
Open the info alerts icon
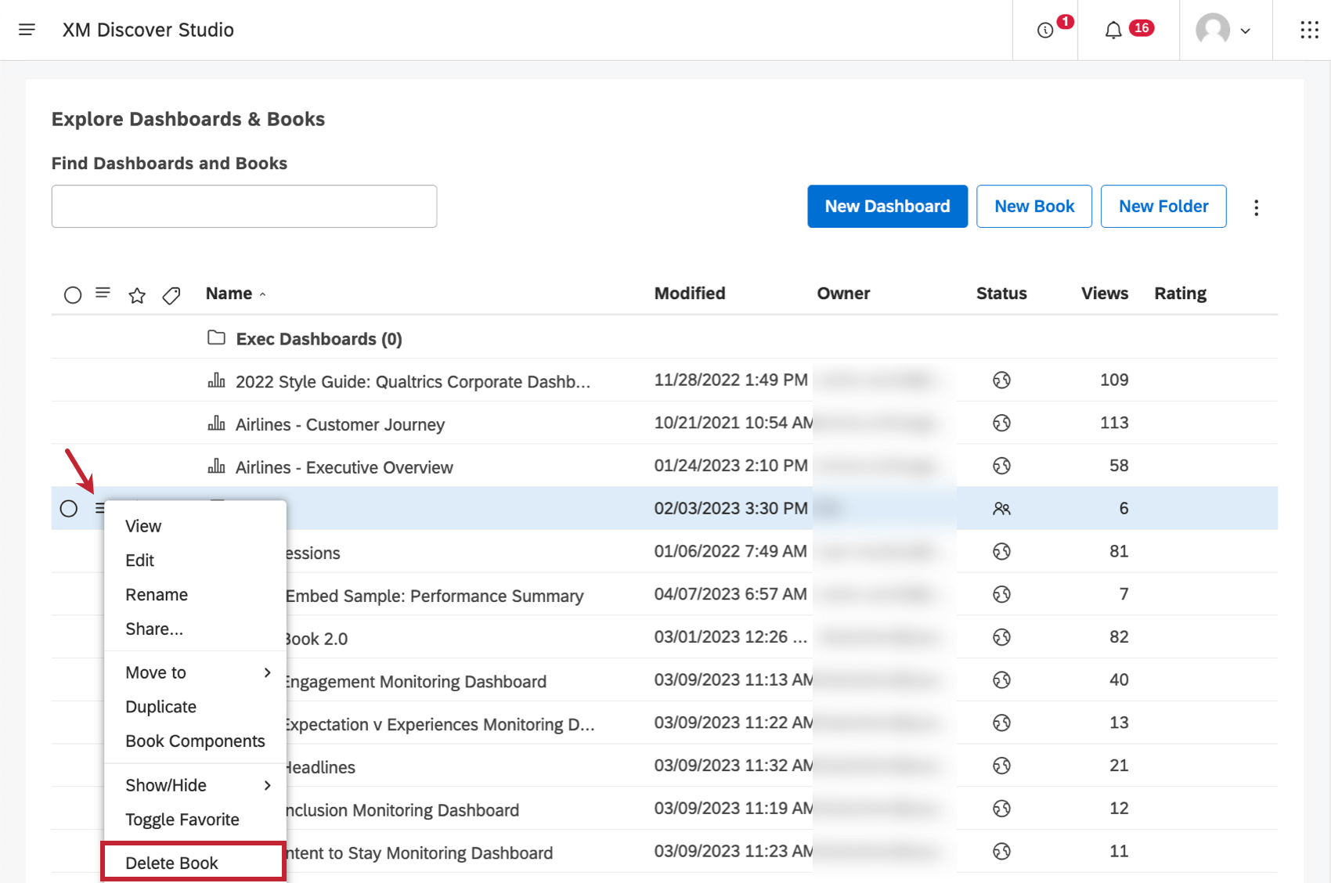pyautogui.click(x=1045, y=31)
